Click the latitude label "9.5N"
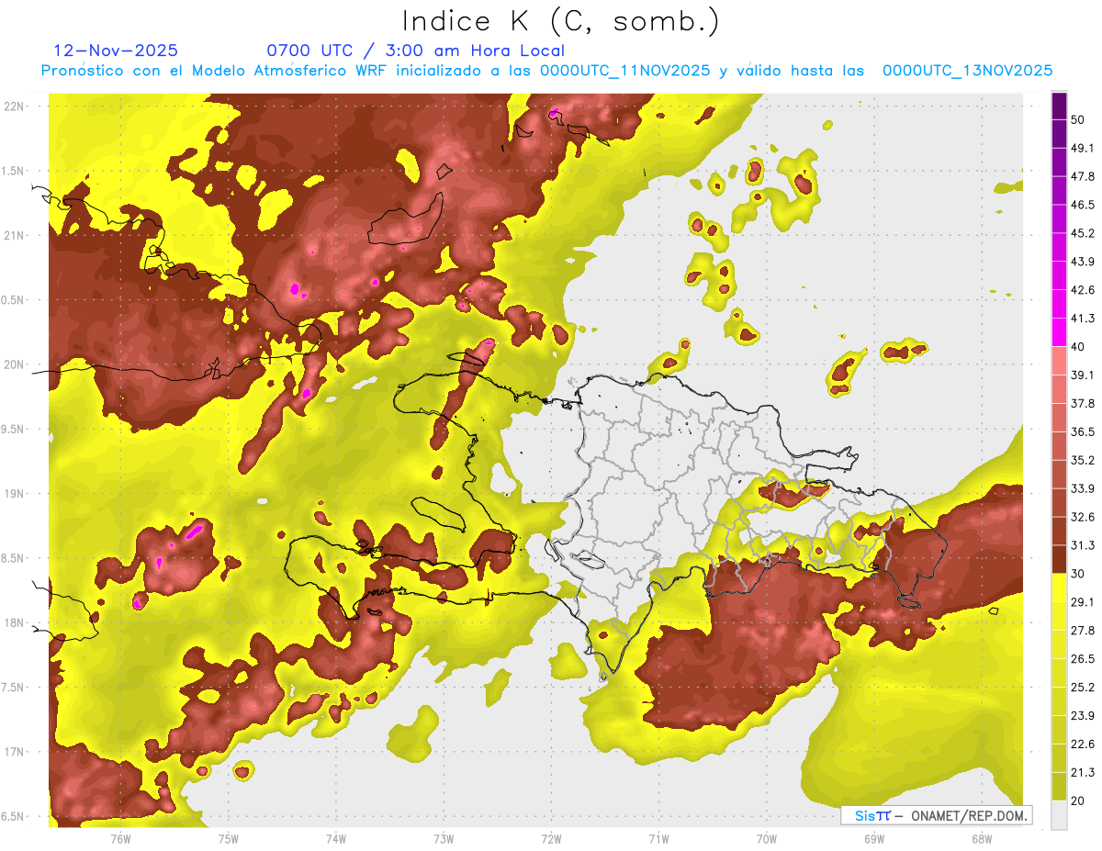1102x851 pixels. pos(14,429)
